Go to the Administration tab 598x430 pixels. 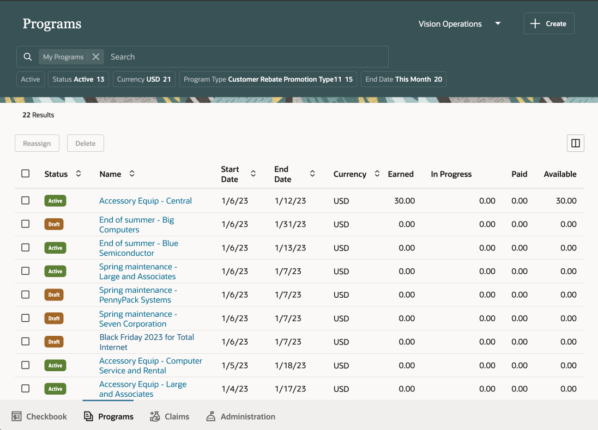tap(240, 416)
